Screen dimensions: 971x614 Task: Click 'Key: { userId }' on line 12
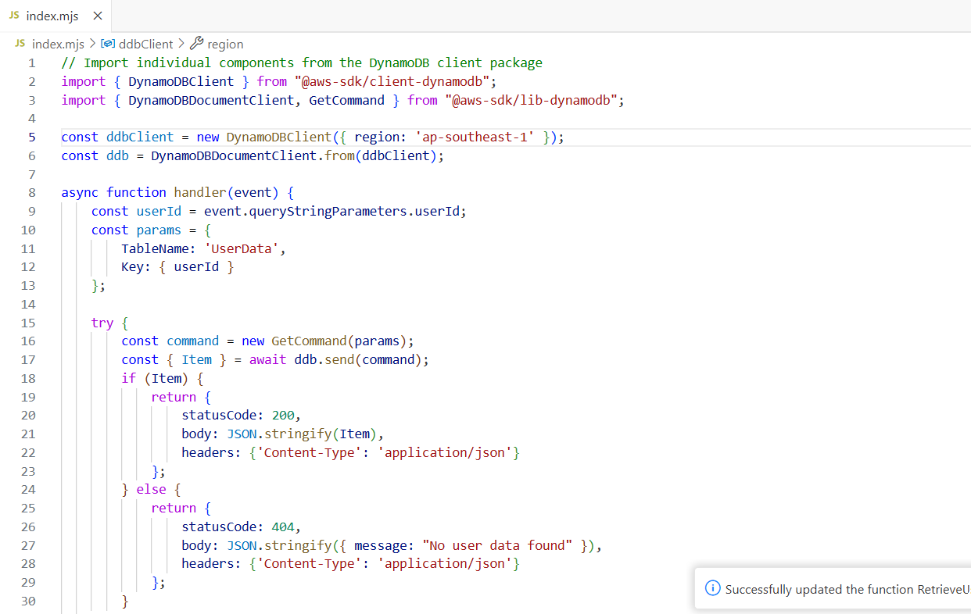pyautogui.click(x=177, y=267)
